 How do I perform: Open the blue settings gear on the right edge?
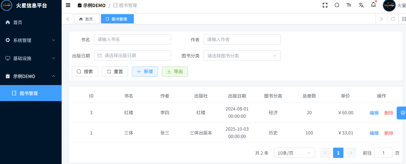coord(402,113)
